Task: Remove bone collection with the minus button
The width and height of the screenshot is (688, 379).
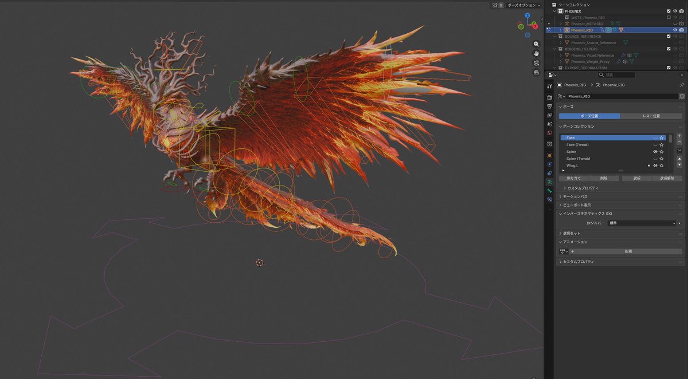Action: (679, 142)
